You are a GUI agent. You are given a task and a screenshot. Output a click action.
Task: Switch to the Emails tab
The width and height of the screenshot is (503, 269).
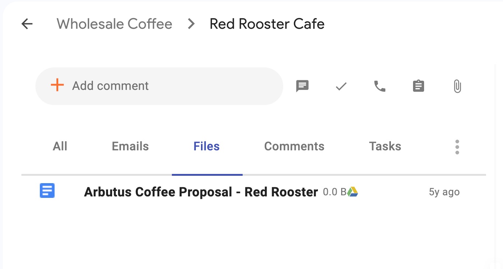pos(130,146)
